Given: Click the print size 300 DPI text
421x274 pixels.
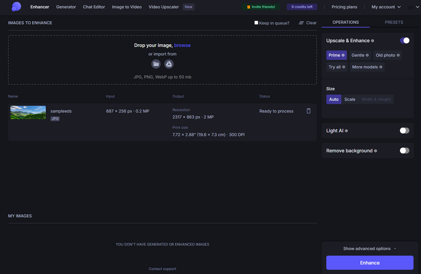Looking at the screenshot, I should [x=208, y=135].
